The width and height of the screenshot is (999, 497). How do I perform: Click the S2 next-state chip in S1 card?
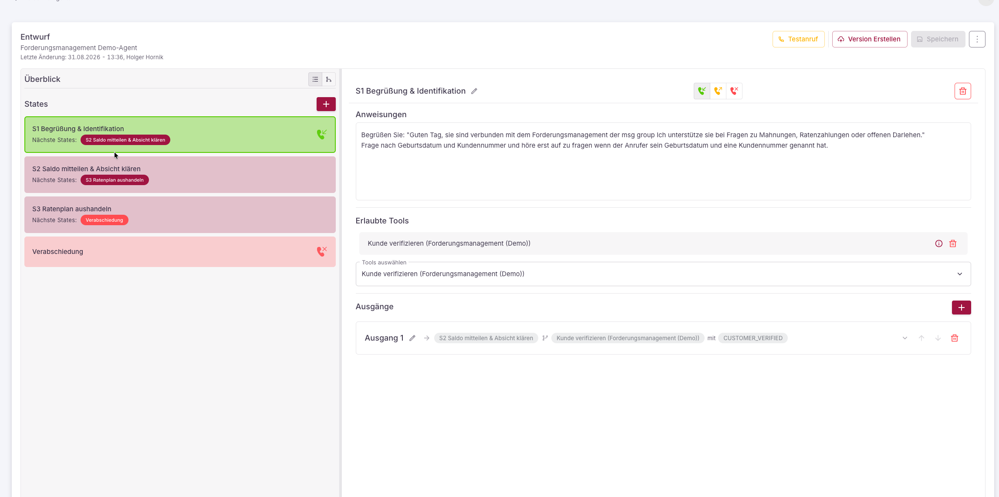pyautogui.click(x=125, y=140)
